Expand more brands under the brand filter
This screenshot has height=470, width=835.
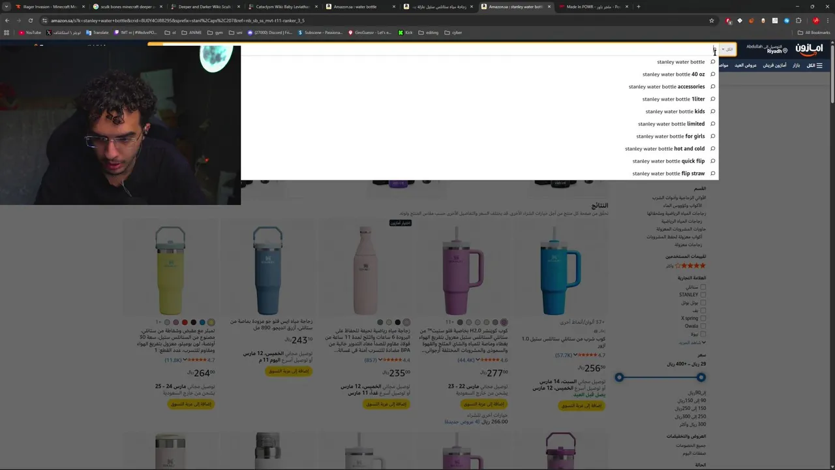point(692,343)
